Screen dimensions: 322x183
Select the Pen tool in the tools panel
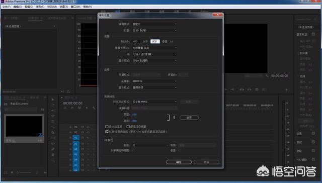pos(53,149)
